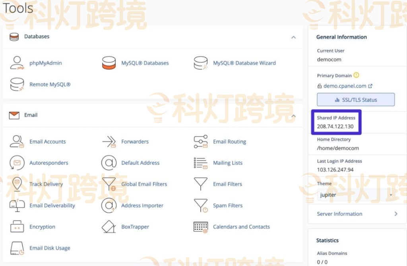Click the Track Delivery icon
407x266 pixels.
click(17, 184)
